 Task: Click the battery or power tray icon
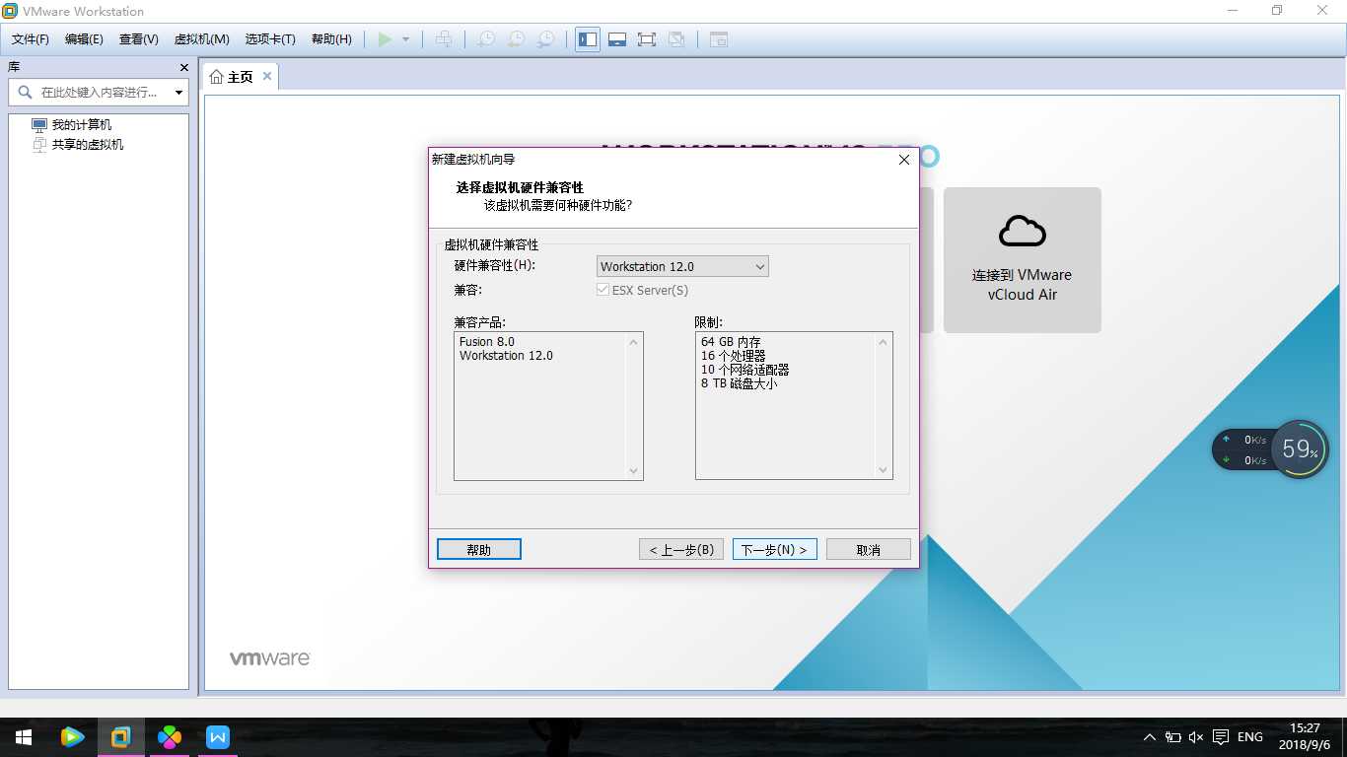1173,737
